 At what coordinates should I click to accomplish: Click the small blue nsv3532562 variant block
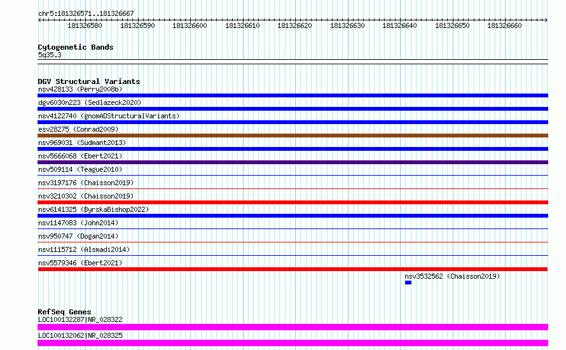[x=408, y=283]
